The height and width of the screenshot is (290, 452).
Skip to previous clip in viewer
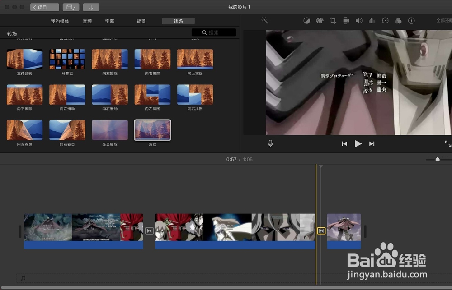[x=344, y=143]
